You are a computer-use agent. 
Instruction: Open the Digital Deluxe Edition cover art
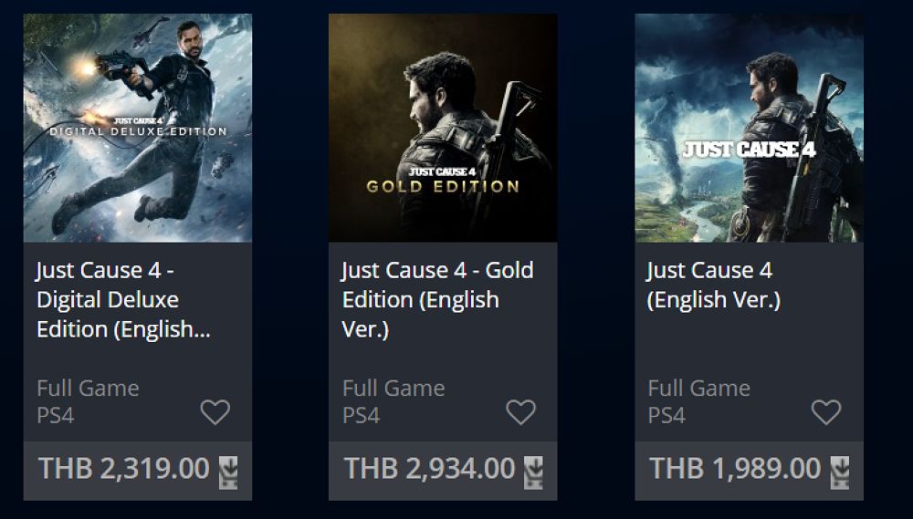[x=138, y=128]
